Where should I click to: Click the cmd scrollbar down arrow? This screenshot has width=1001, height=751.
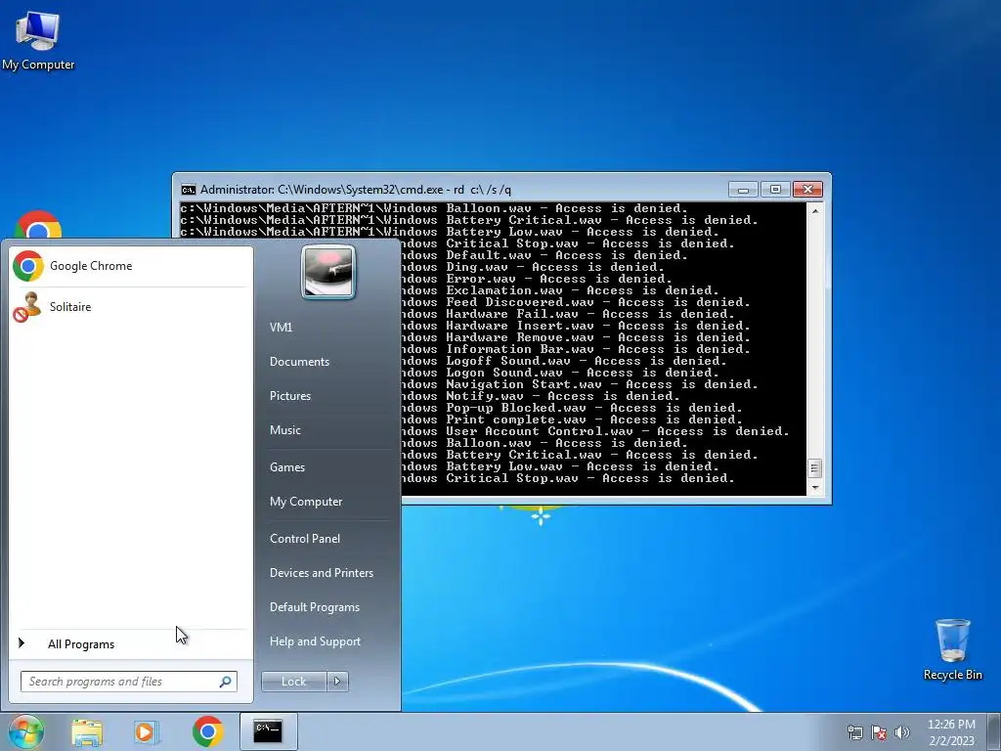[814, 488]
